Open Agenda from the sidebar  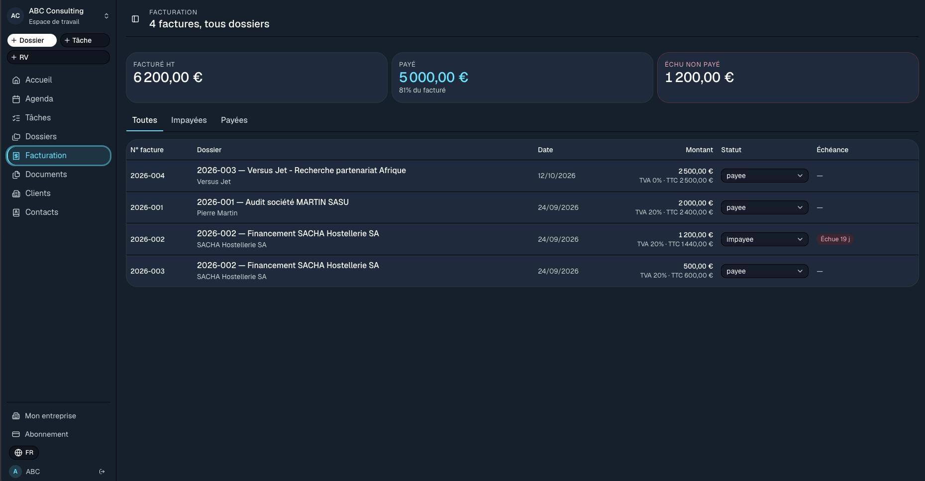[x=58, y=99]
